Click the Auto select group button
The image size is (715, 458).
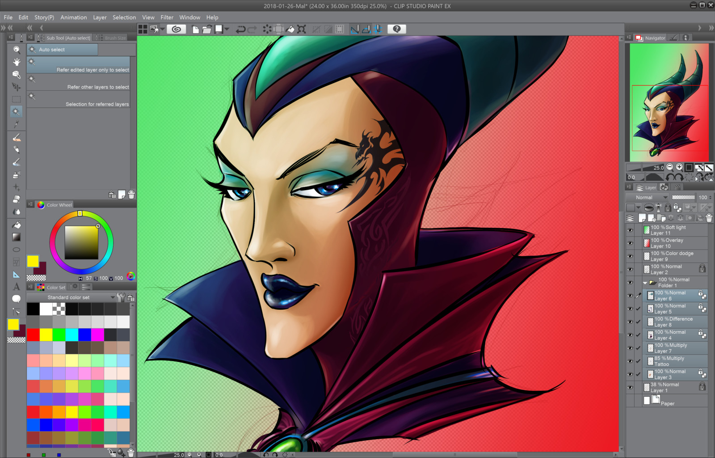point(63,49)
